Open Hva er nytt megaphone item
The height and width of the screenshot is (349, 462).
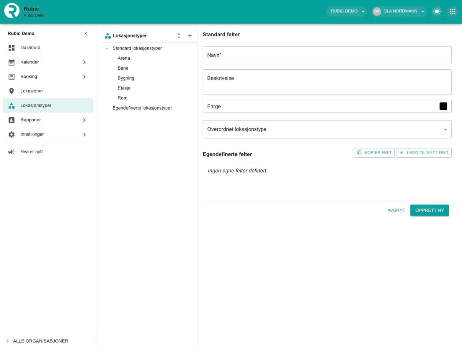tap(48, 152)
